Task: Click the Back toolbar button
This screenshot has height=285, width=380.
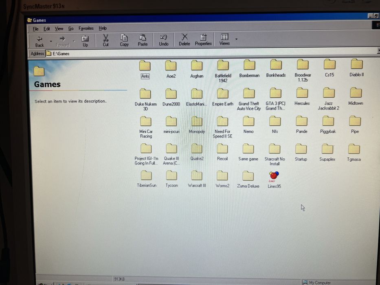Action: pos(40,41)
